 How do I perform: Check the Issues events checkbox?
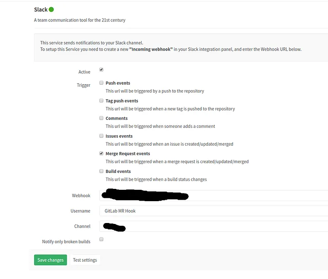101,136
